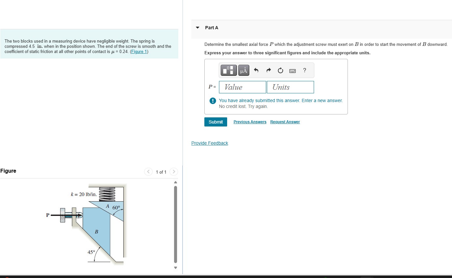Viewport: 452px width, 278px height.
Task: Collapse Part A section triangle
Action: click(197, 28)
